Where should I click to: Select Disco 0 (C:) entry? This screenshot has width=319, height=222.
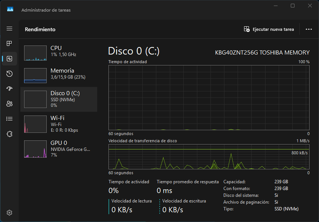(x=59, y=99)
